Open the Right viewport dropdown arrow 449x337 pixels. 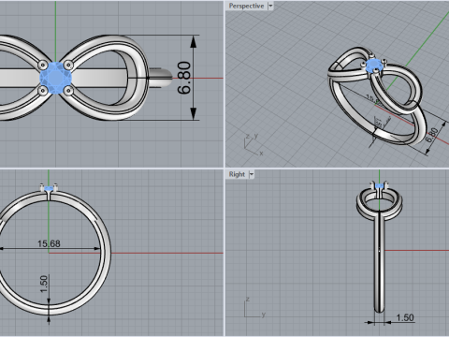click(252, 174)
